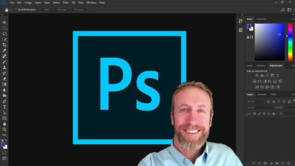Open the Color panel menu
Image resolution: width=295 pixels, height=166 pixels.
click(x=293, y=19)
